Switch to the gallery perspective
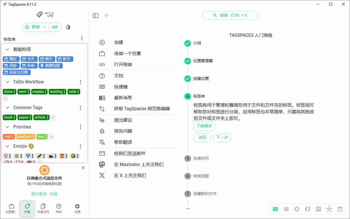 click(297, 209)
